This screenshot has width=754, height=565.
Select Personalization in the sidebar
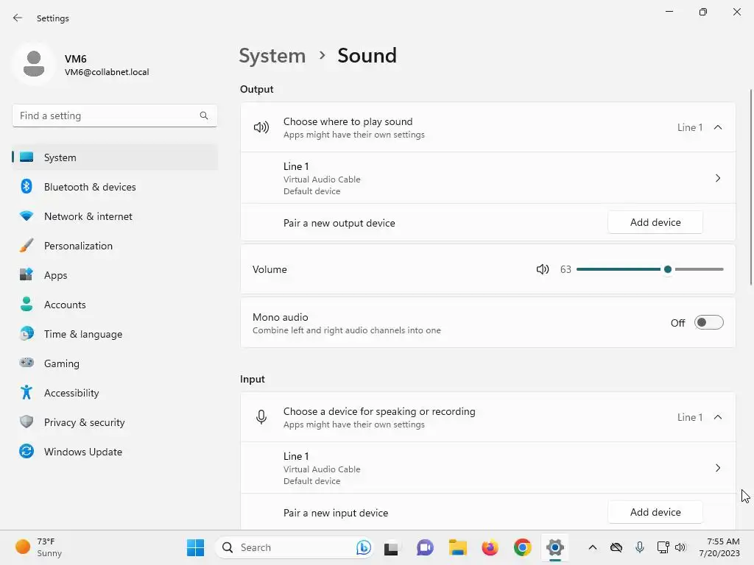coord(78,246)
